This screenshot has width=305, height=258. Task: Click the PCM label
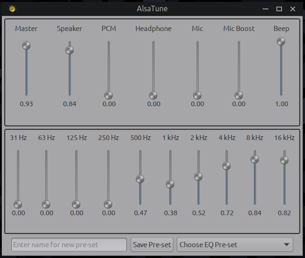point(109,29)
